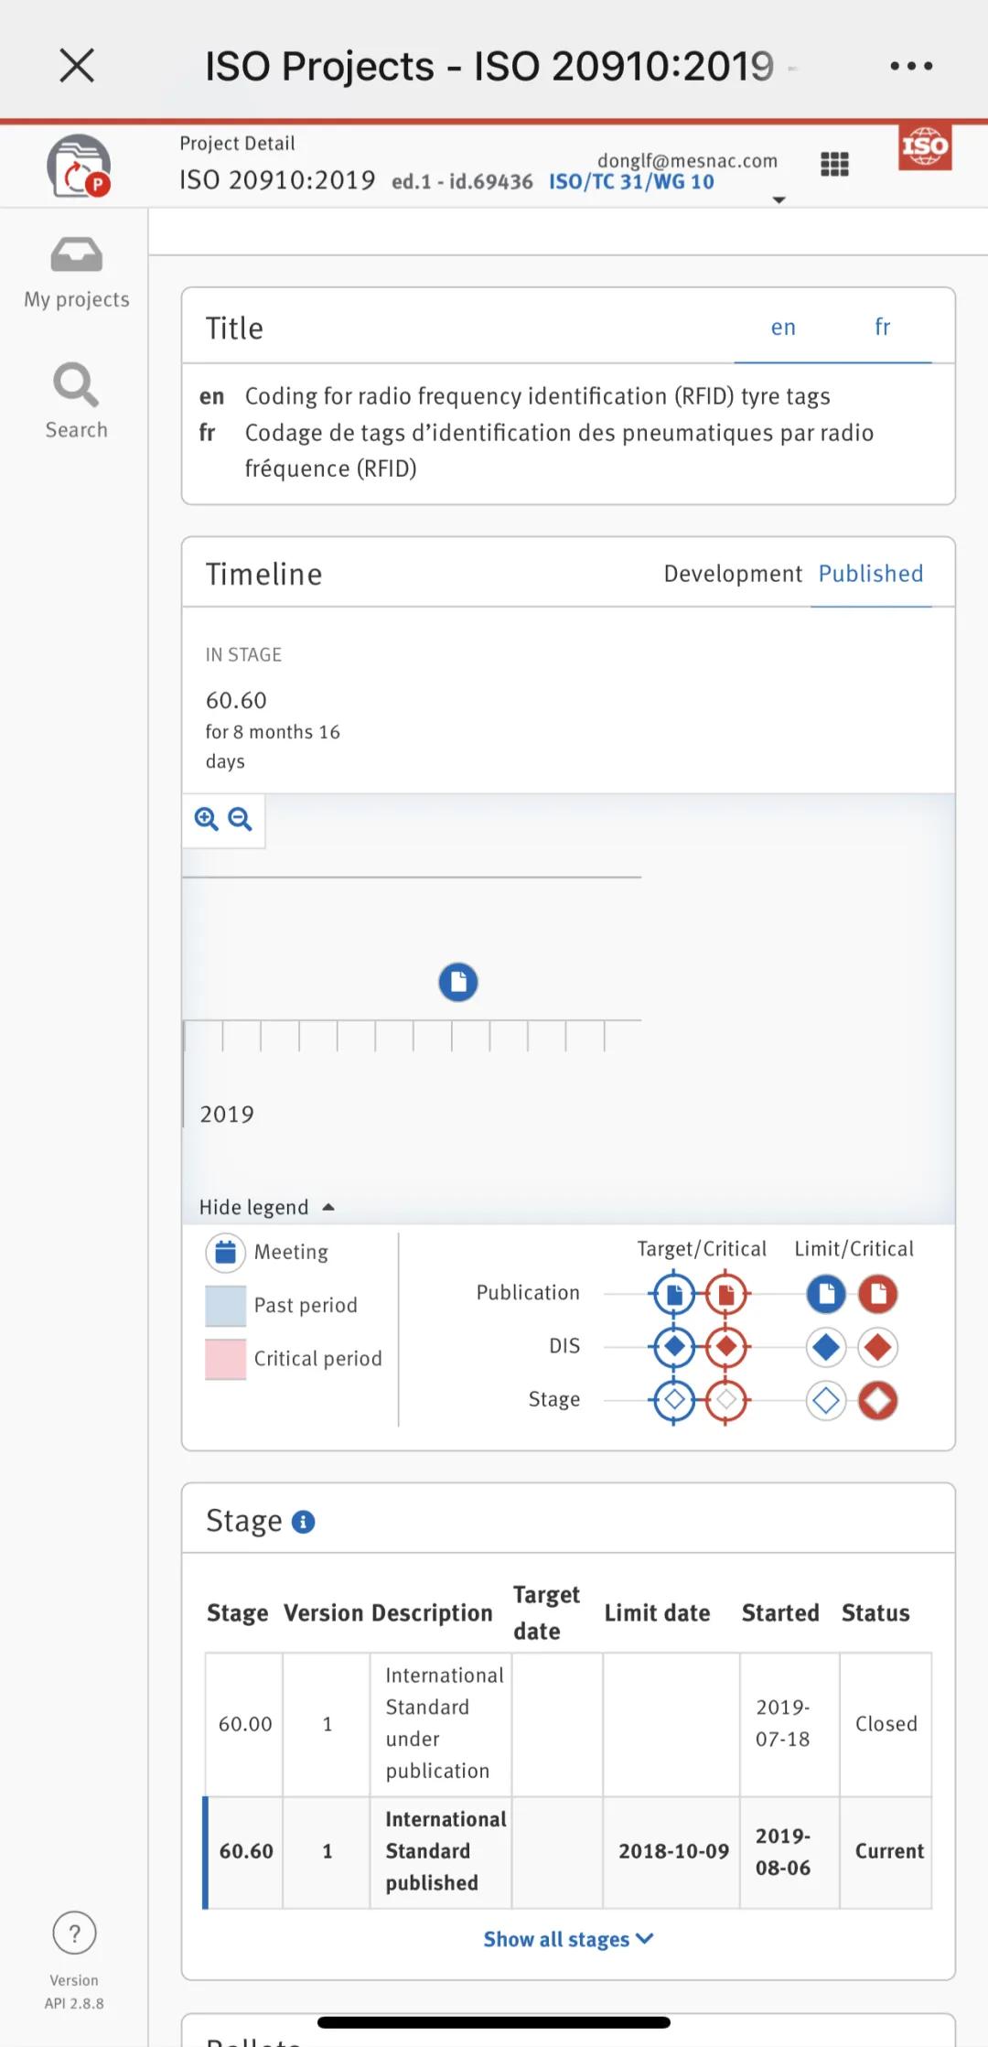Close the page with X button
Image resolution: width=988 pixels, height=2047 pixels.
pos(77,66)
